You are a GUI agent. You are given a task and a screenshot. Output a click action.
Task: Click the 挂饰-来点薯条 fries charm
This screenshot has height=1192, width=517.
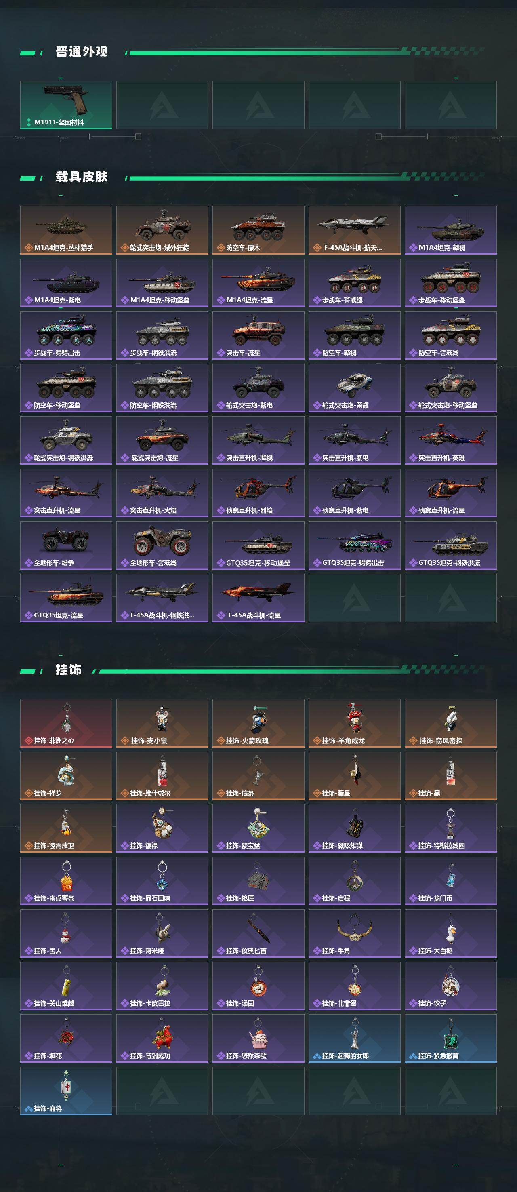point(66,880)
